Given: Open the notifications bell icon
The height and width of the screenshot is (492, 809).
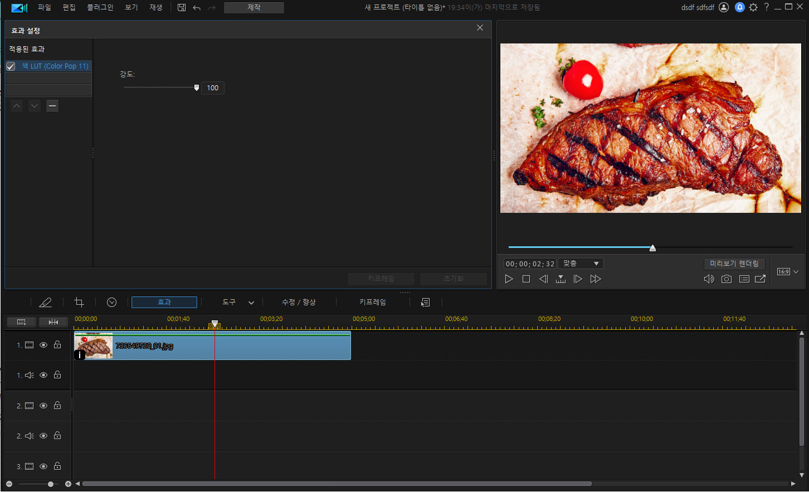Looking at the screenshot, I should click(739, 7).
